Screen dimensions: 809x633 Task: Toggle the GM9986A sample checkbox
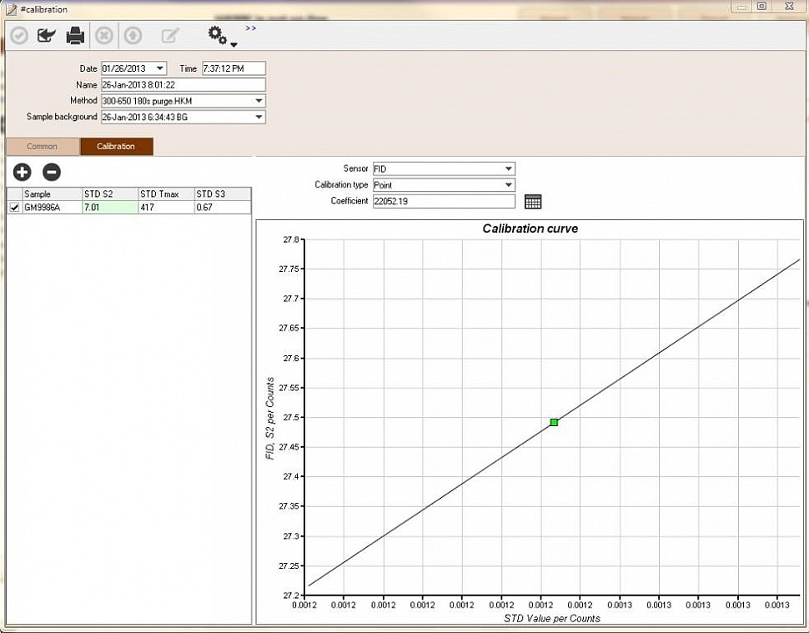tap(14, 208)
